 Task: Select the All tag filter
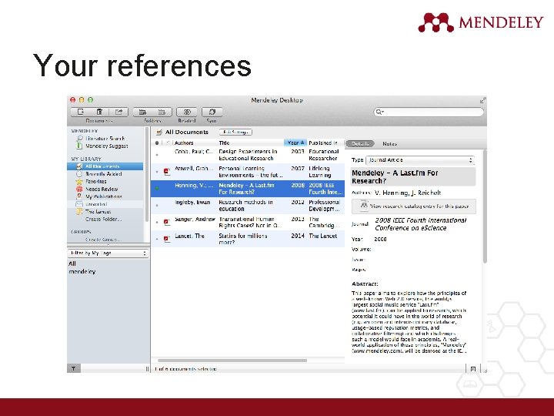[x=72, y=263]
